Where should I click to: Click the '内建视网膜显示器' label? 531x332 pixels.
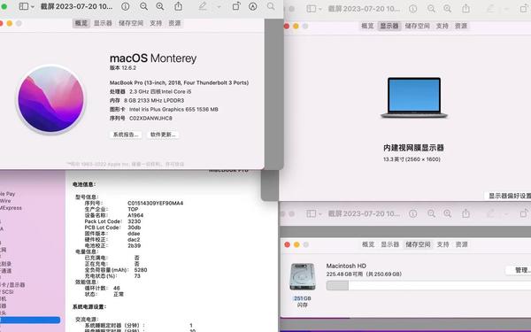413,148
